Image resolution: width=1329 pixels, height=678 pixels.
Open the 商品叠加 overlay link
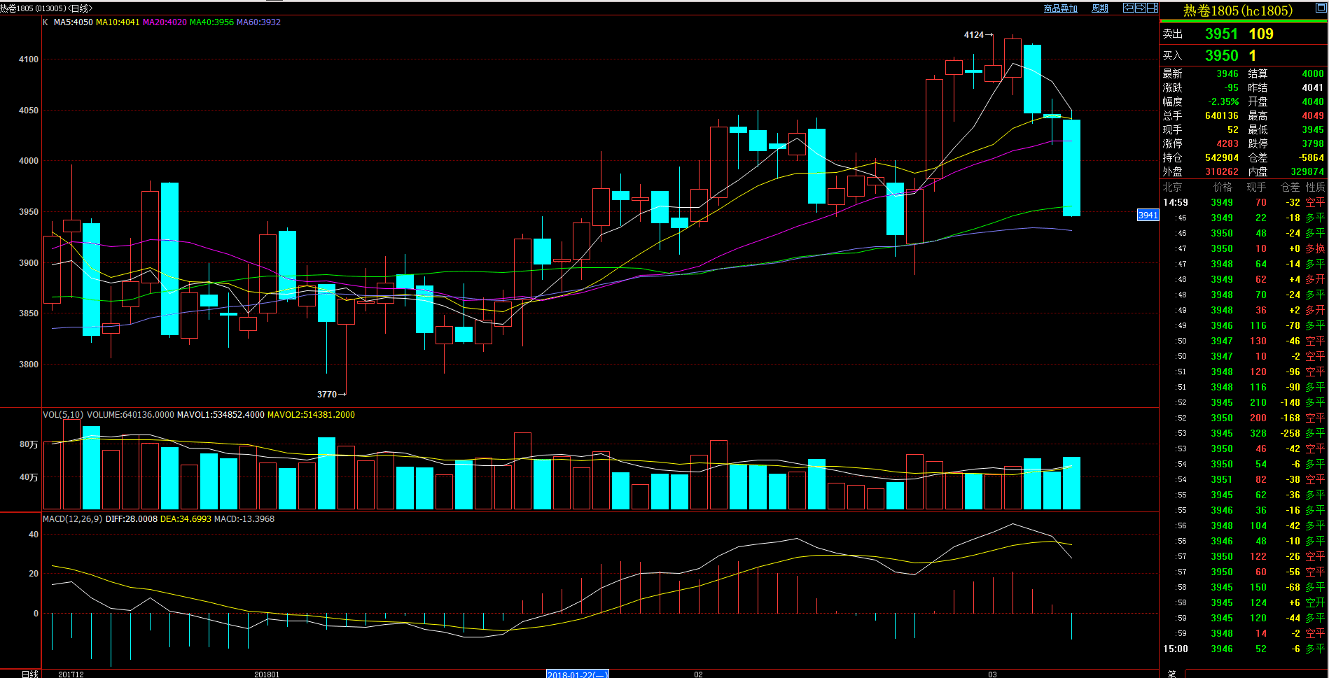pyautogui.click(x=1060, y=8)
